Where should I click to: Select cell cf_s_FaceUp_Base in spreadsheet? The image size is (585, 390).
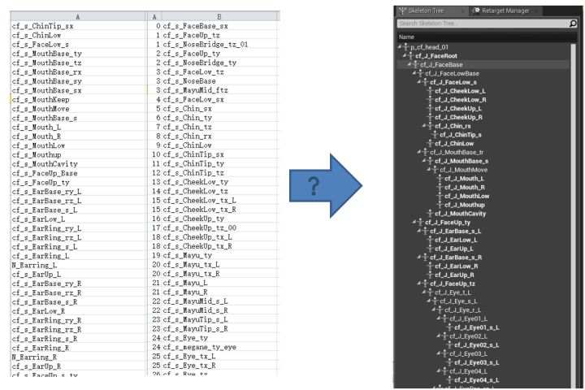(x=78, y=173)
